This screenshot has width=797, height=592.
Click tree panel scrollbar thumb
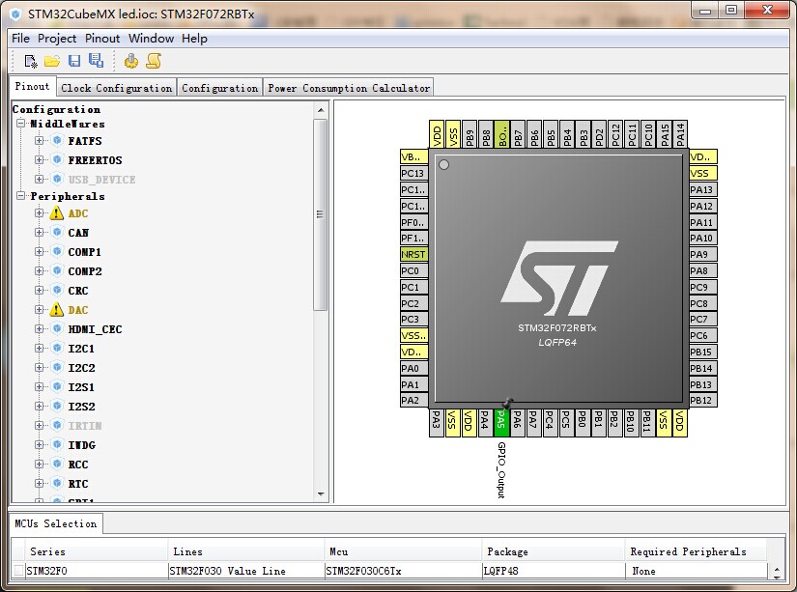[320, 214]
